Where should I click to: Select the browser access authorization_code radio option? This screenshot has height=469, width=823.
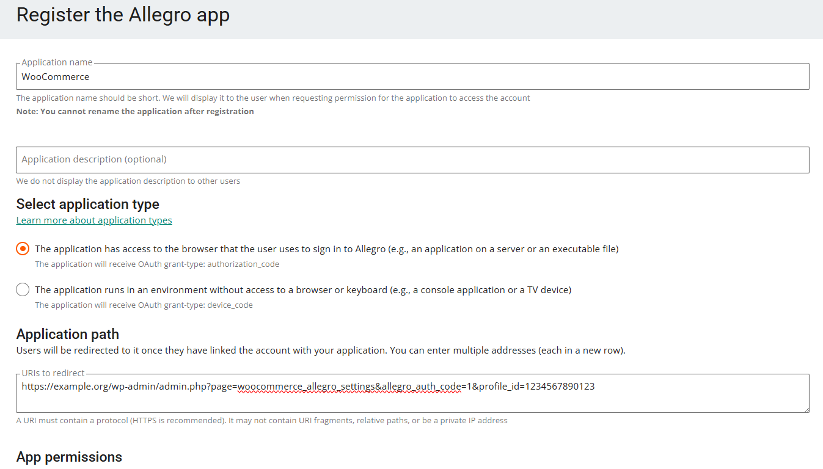23,249
